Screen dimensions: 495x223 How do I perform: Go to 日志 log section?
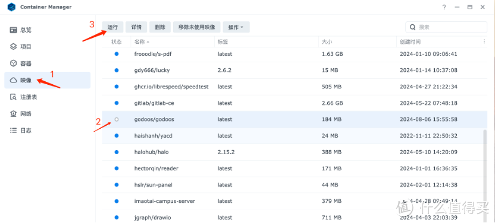pyautogui.click(x=48, y=130)
